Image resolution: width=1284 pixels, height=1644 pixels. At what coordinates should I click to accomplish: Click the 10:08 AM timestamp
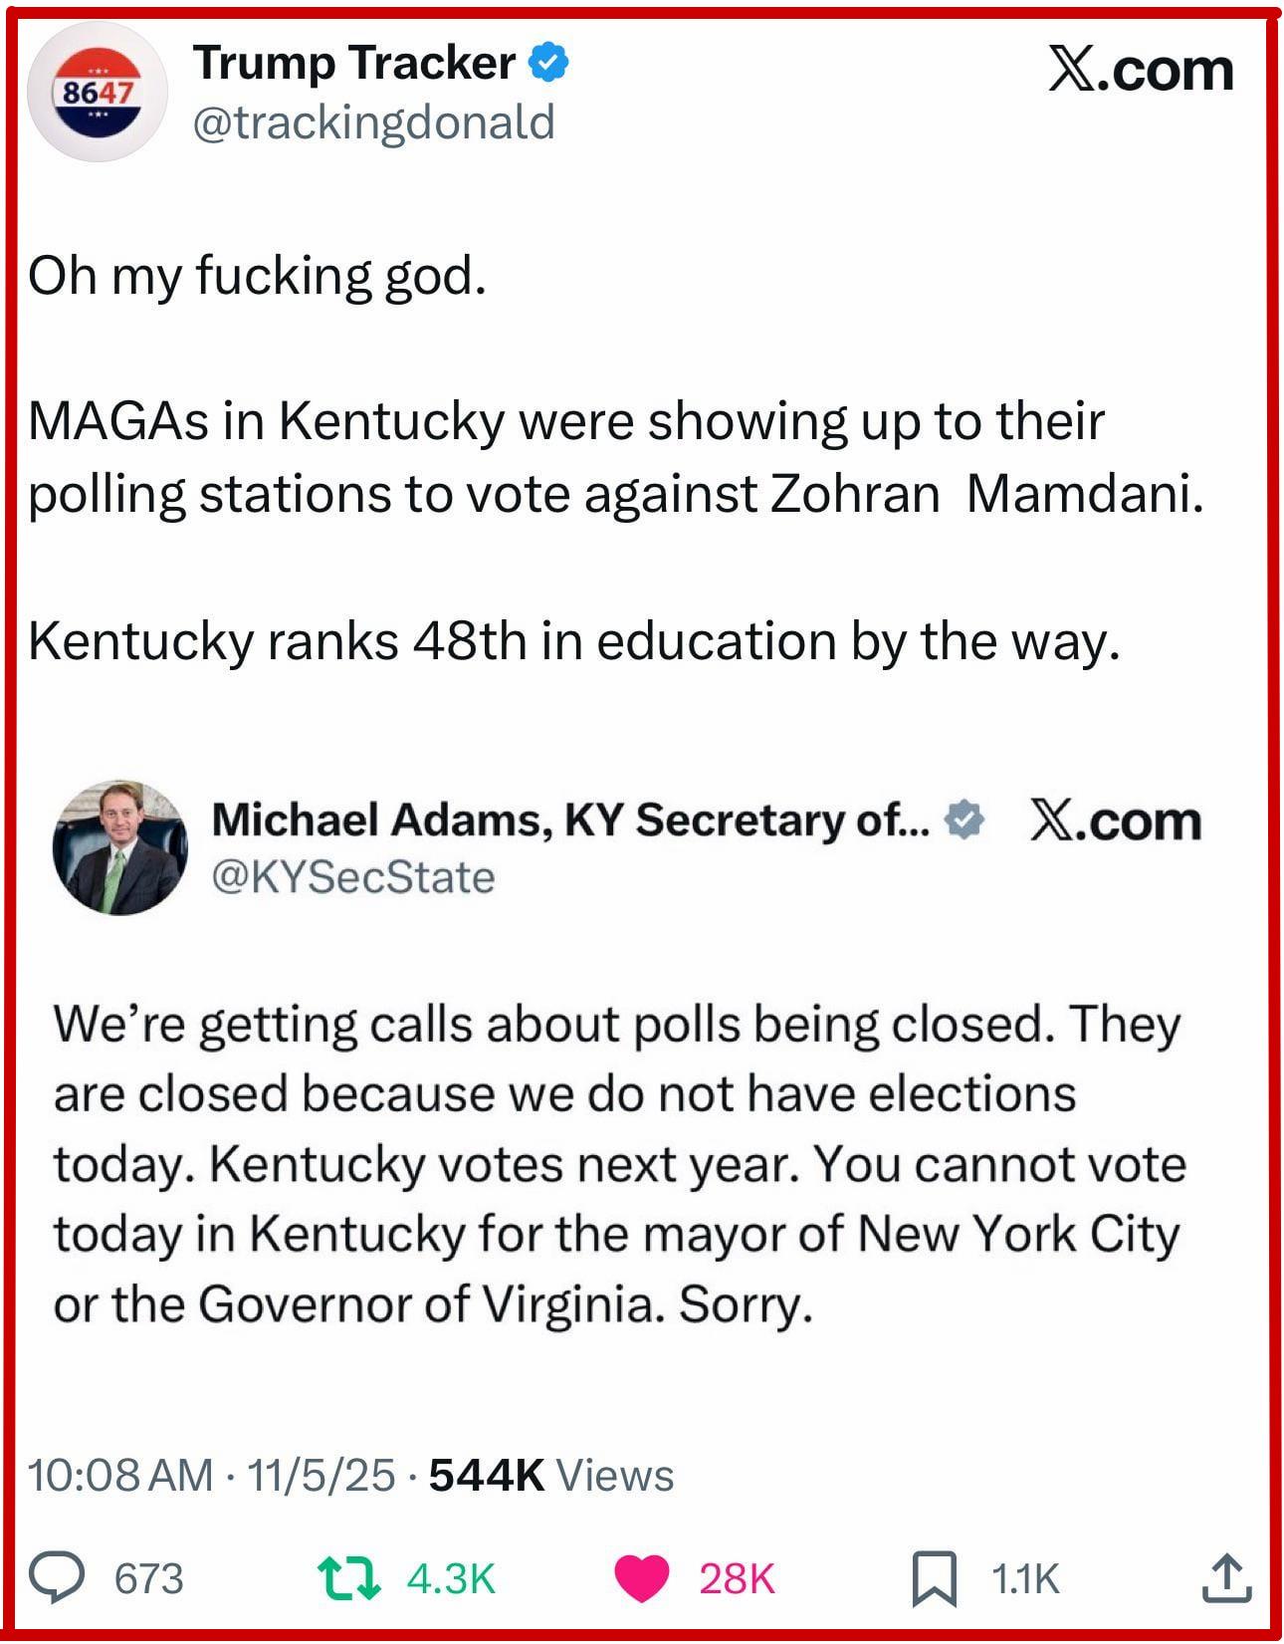point(119,1475)
